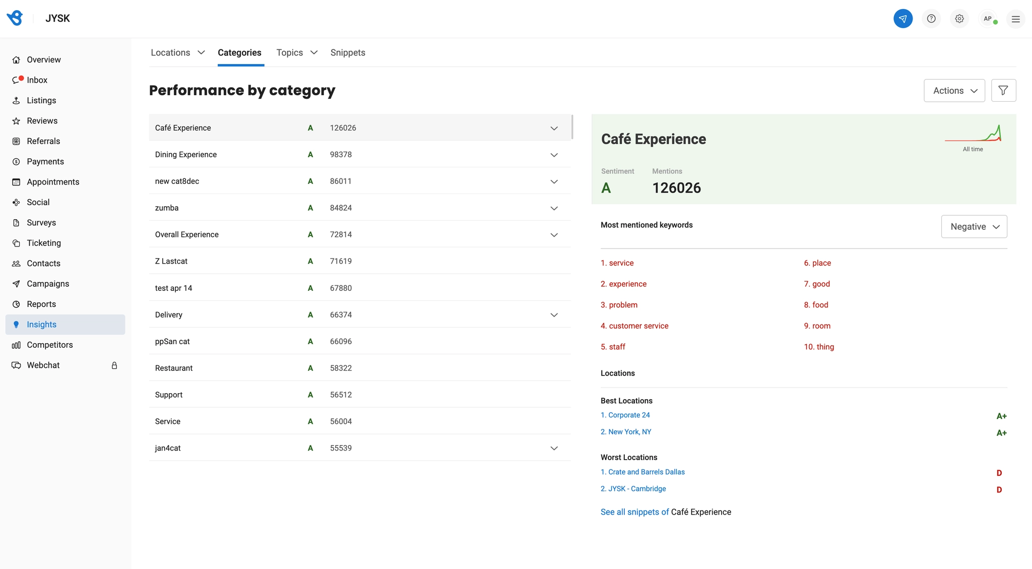Open the Locations tab
The image size is (1032, 569).
pos(170,53)
